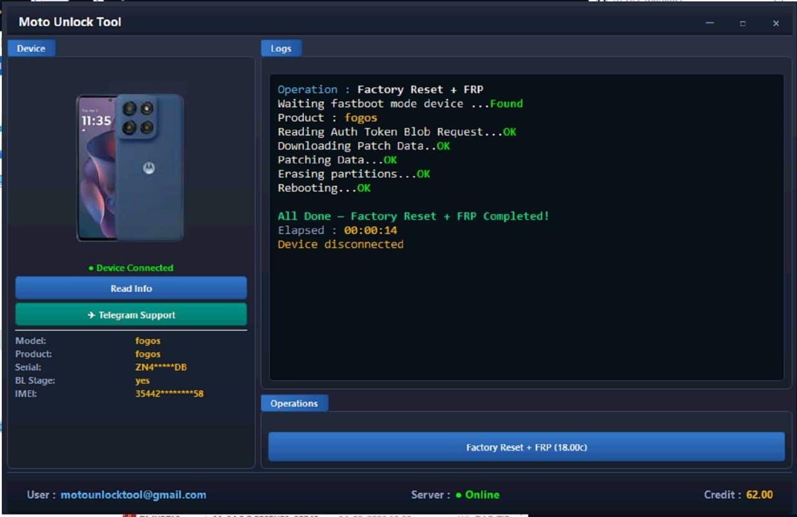Click the motounlocktool@gmail.com user email
Viewport: 797px width, 517px height.
(x=133, y=495)
